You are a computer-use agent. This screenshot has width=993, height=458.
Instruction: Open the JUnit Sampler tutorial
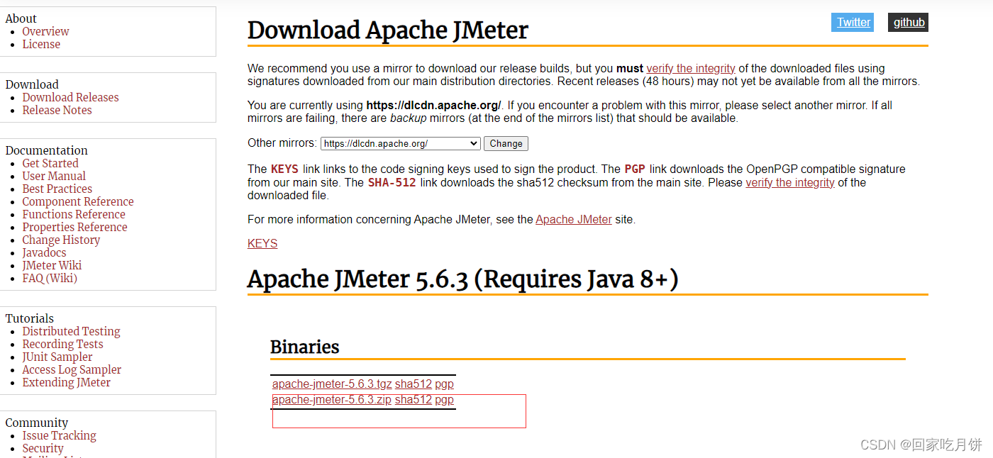click(57, 357)
